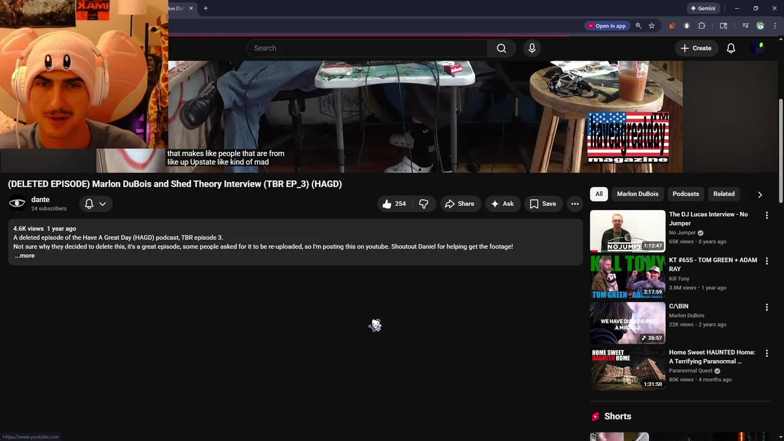Click the hand-shaped extension icon
784x441 pixels.
[x=687, y=26]
